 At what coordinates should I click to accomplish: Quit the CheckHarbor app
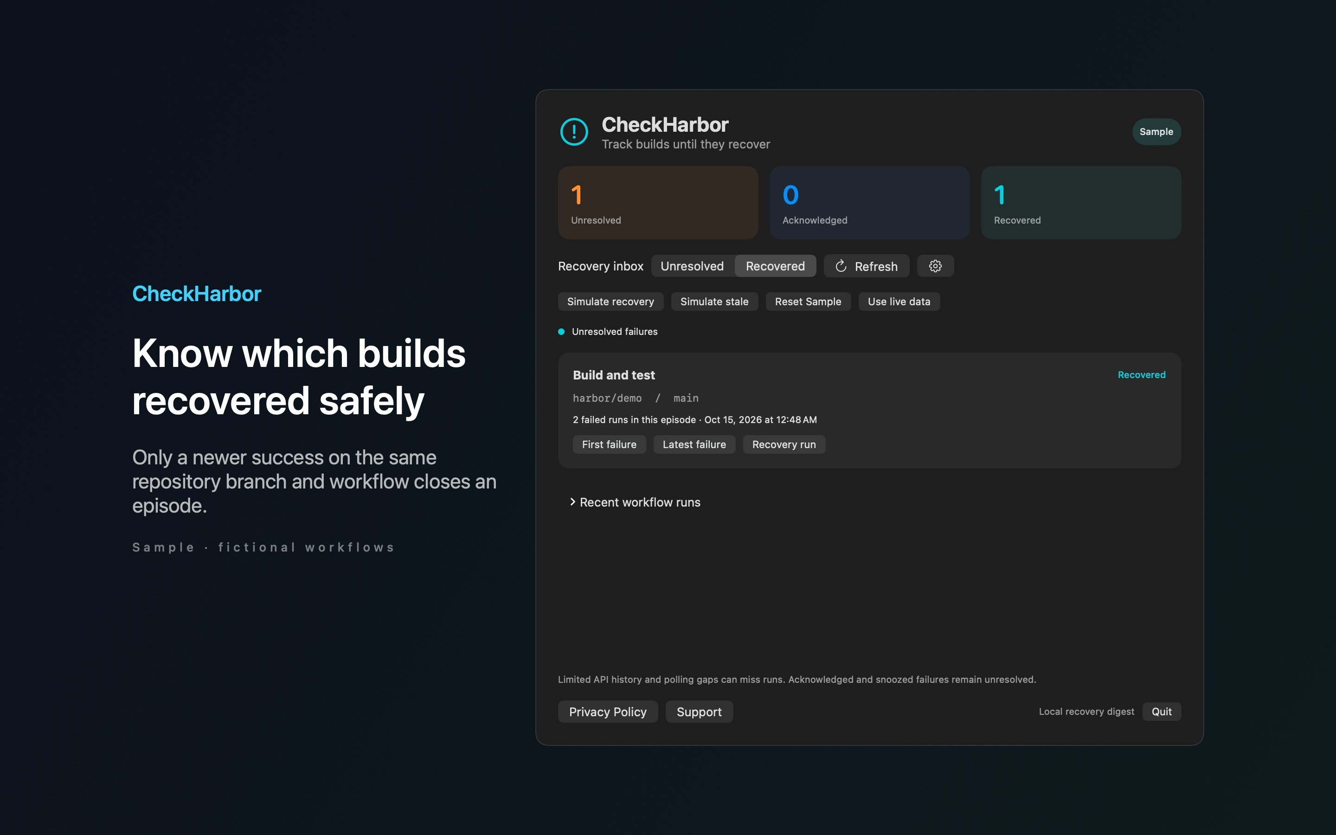(1162, 712)
